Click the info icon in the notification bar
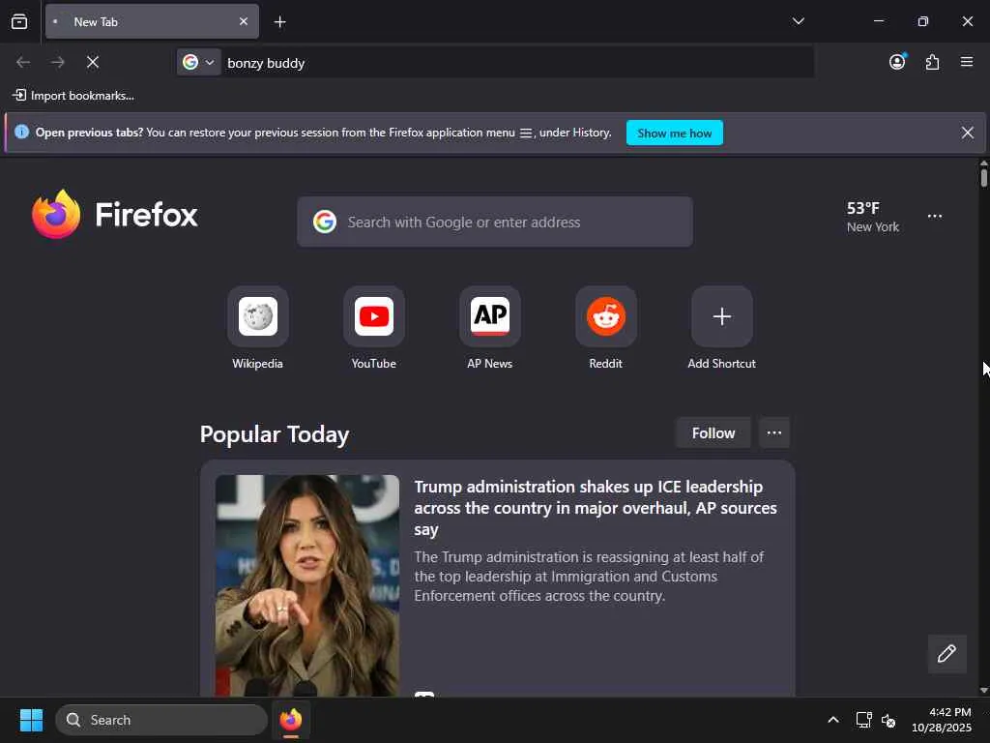The height and width of the screenshot is (743, 990). 21,132
